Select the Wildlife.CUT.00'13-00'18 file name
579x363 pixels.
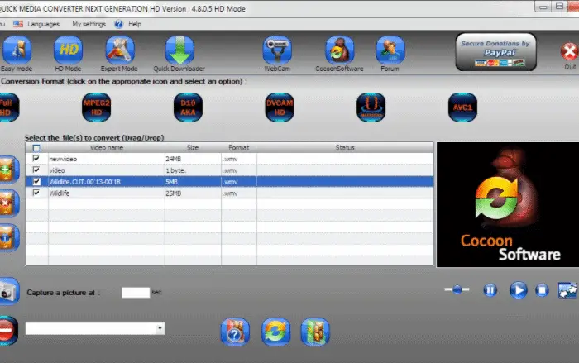[x=85, y=182]
